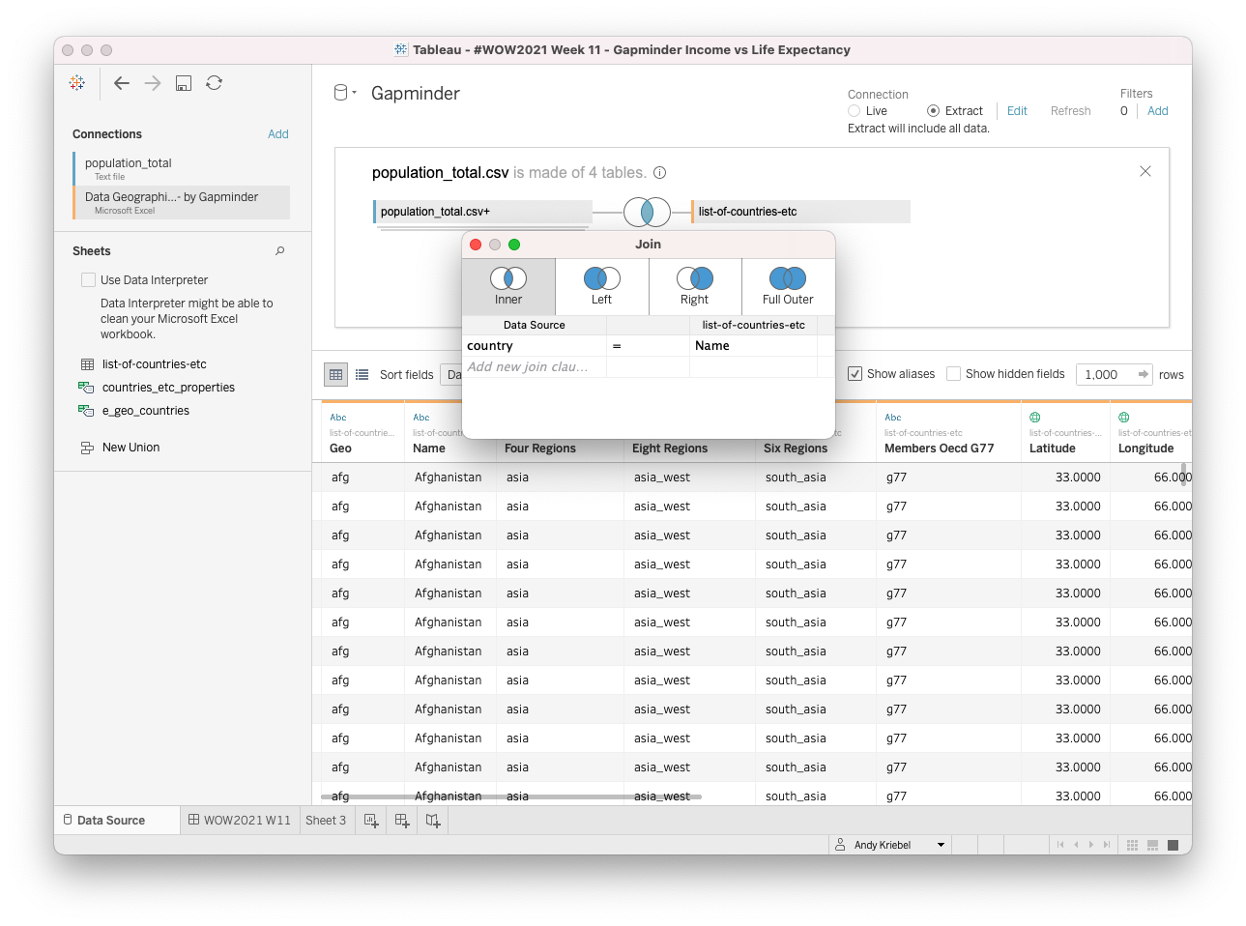
Task: Select the population_total connection
Action: pos(182,168)
